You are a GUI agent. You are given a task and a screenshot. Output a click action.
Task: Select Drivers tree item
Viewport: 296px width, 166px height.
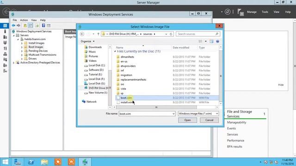point(32,59)
